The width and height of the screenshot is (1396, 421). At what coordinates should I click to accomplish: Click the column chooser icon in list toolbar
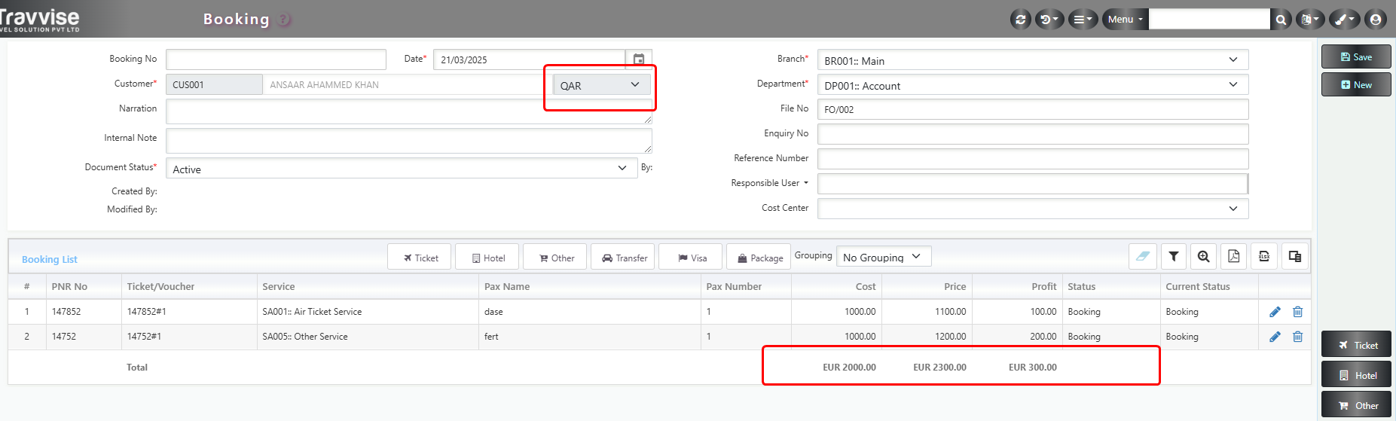[1295, 256]
